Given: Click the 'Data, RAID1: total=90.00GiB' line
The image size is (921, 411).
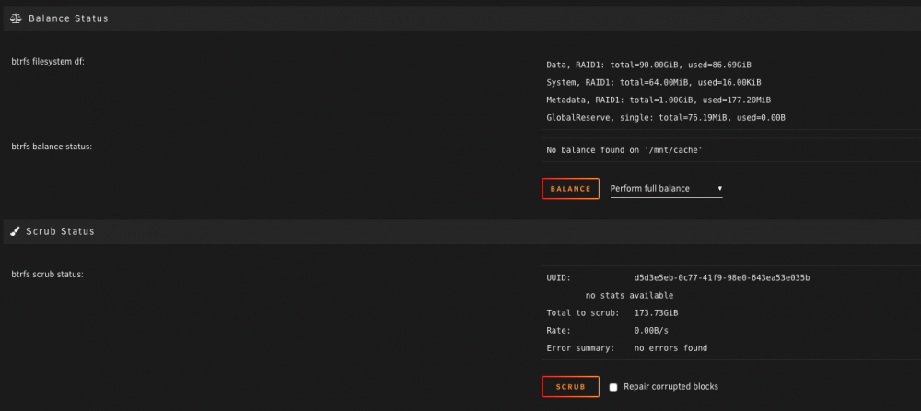Looking at the screenshot, I should (x=648, y=65).
